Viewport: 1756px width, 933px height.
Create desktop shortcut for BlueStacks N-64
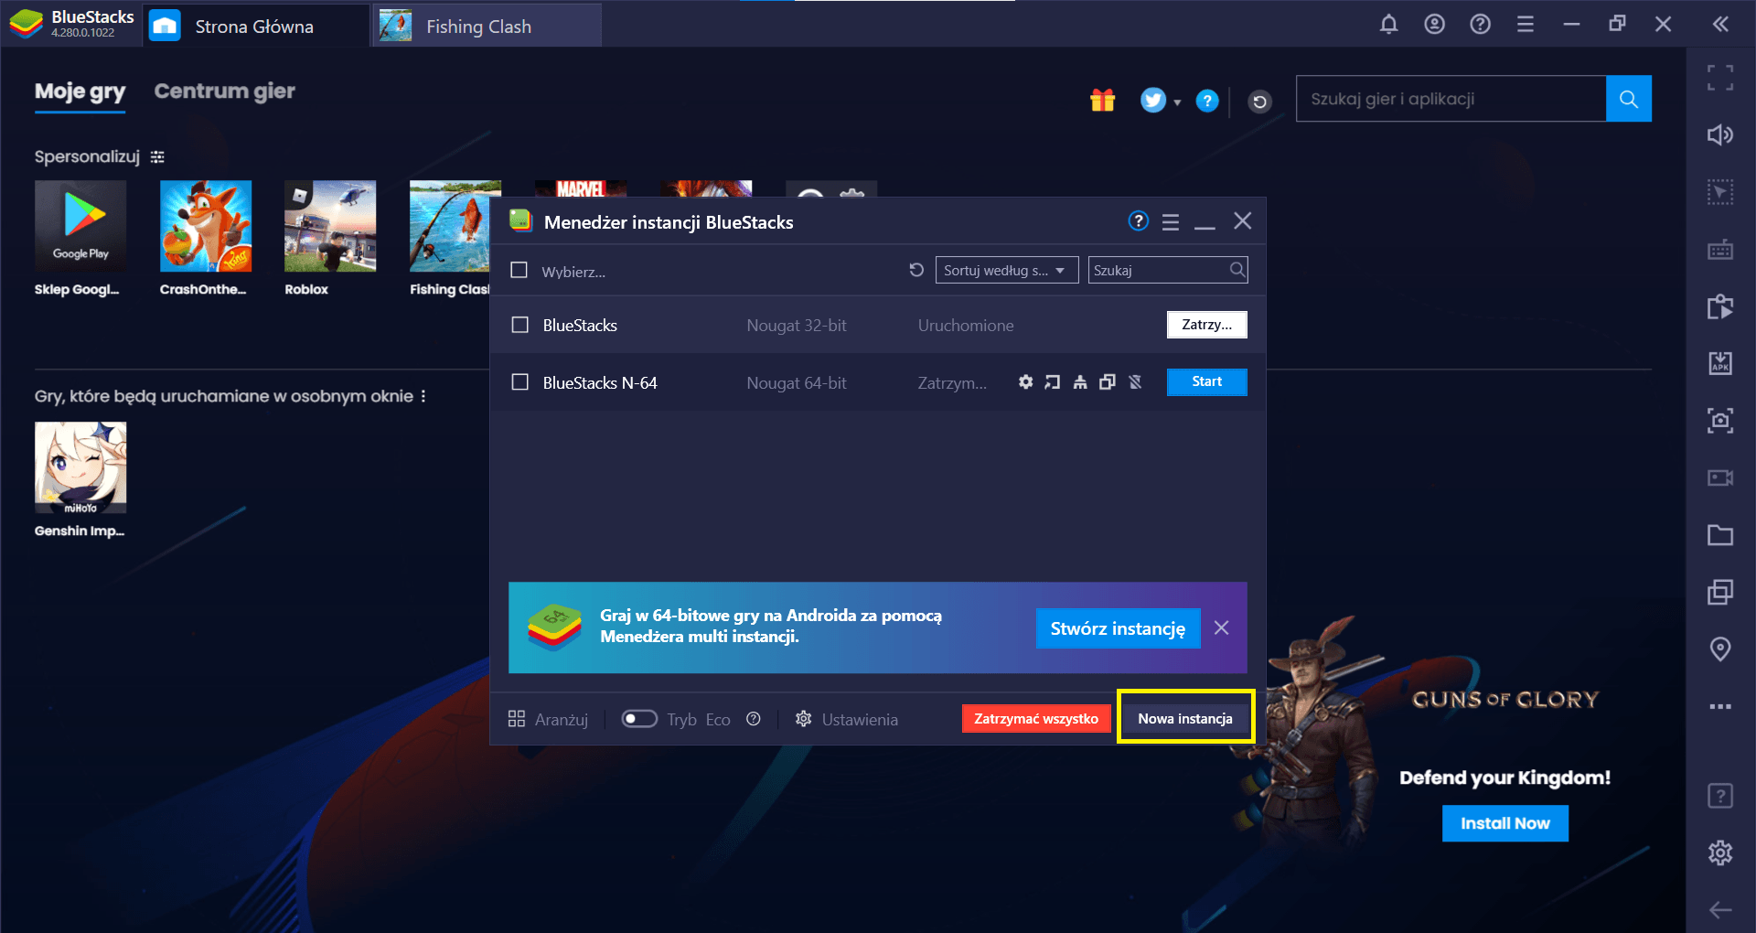[x=1053, y=382]
